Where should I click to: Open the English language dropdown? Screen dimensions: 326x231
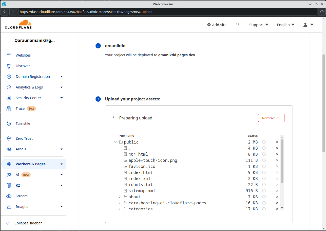[285, 25]
